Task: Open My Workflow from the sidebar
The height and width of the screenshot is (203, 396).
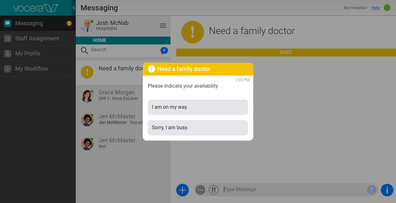Action: 32,68
